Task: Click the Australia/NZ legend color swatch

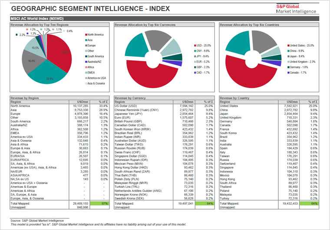Action: [86, 62]
